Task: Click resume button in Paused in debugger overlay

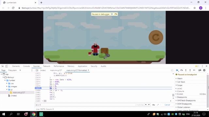Action: tap(112, 14)
